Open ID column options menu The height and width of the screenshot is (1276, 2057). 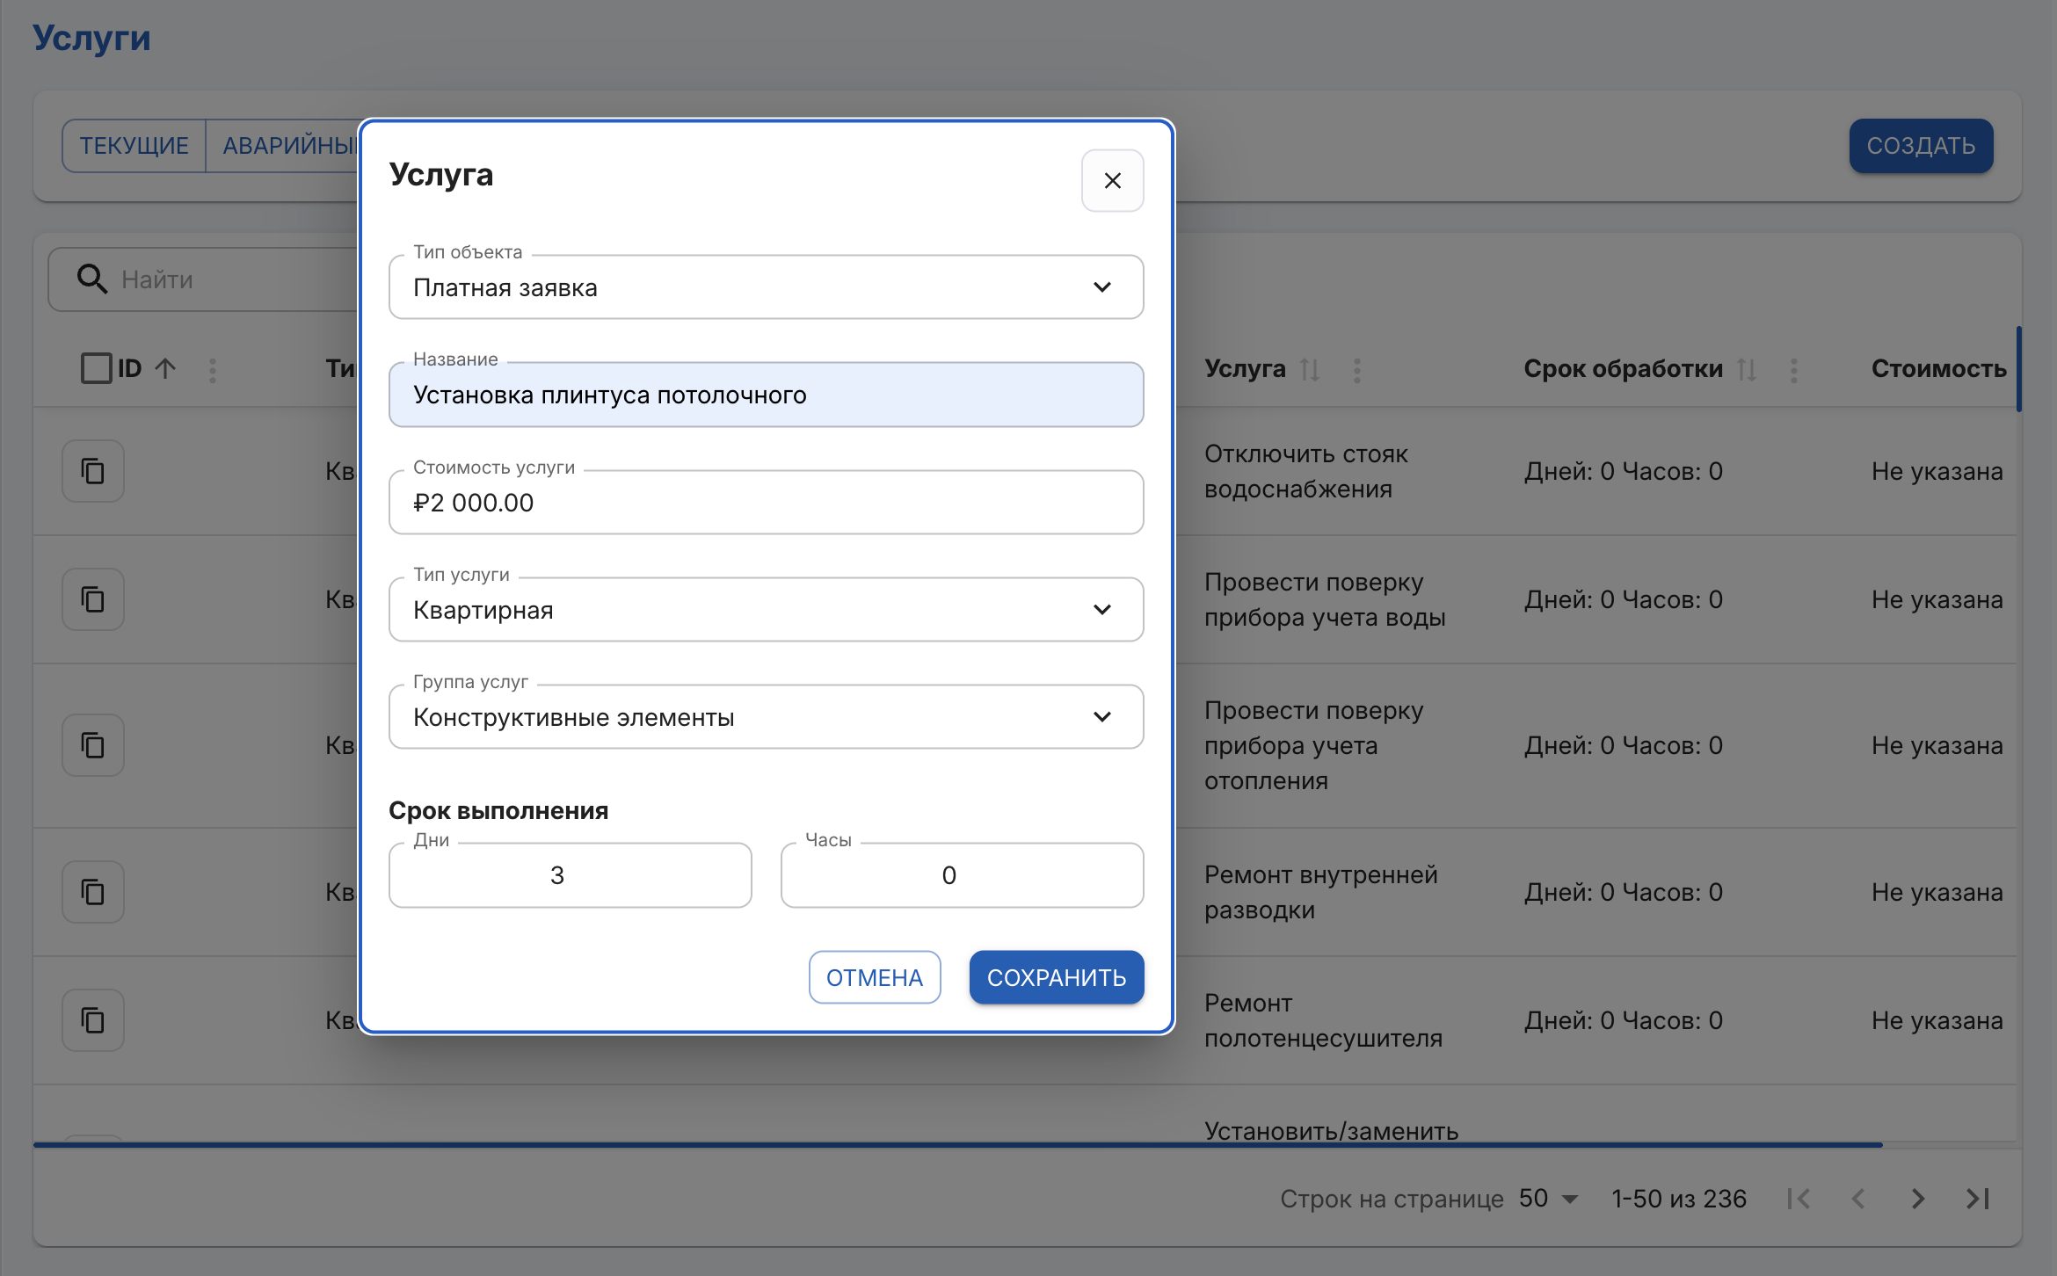tap(213, 369)
